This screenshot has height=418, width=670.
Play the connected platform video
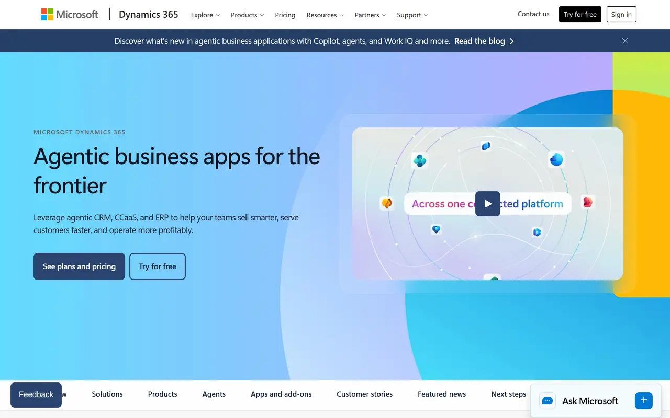tap(488, 204)
